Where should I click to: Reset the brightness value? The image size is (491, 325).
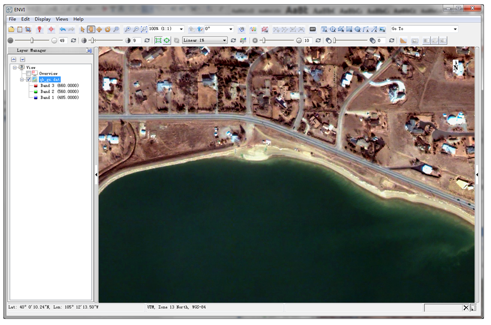point(73,41)
